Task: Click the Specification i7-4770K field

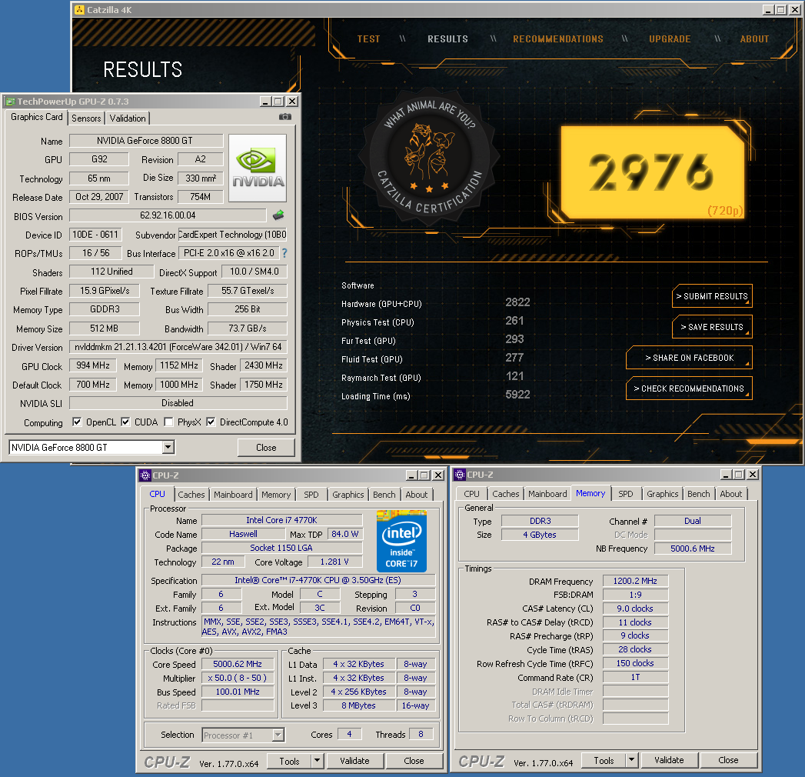Action: tap(318, 580)
